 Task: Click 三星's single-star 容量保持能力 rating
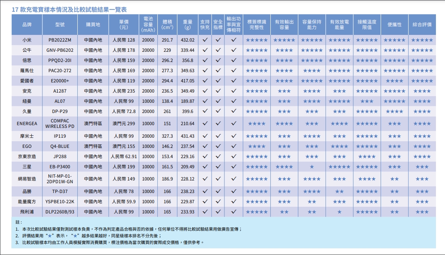312,167
